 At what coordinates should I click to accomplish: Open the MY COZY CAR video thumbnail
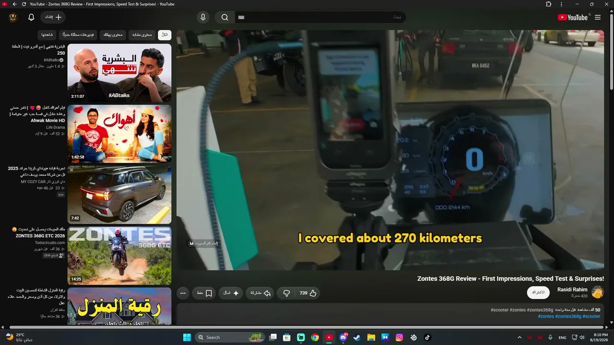click(119, 195)
